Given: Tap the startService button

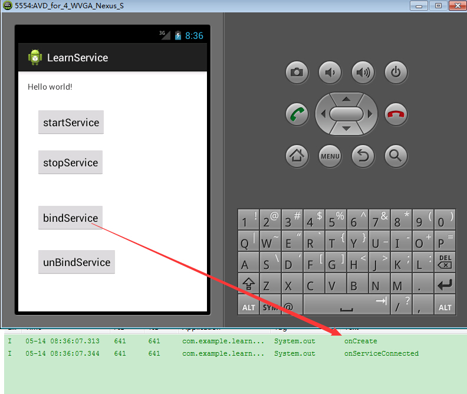Looking at the screenshot, I should (x=71, y=122).
